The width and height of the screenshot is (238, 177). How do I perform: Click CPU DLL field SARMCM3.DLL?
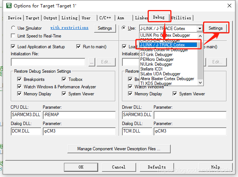pos(26,115)
